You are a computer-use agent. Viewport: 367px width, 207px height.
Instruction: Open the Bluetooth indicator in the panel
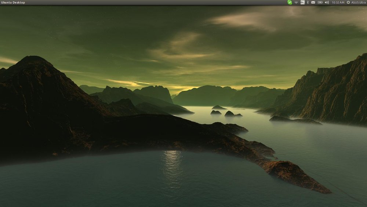[x=308, y=2]
